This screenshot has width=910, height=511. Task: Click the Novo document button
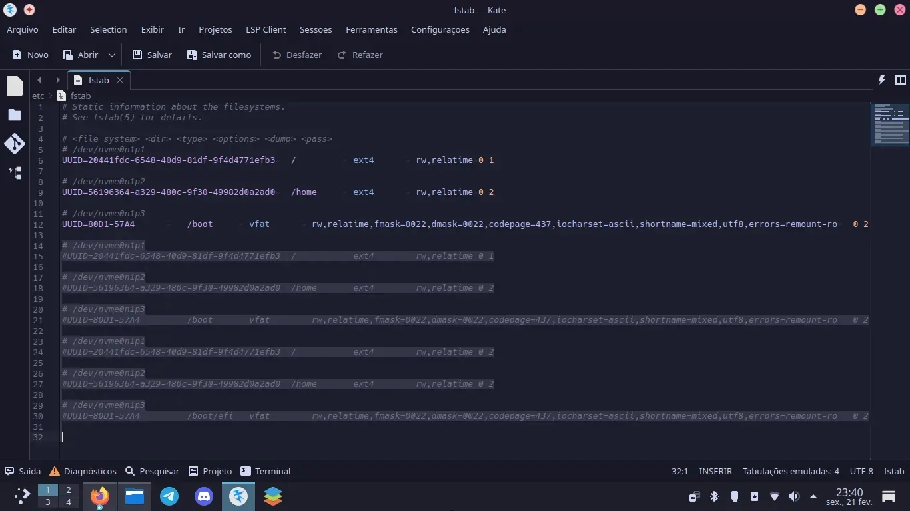coord(31,55)
